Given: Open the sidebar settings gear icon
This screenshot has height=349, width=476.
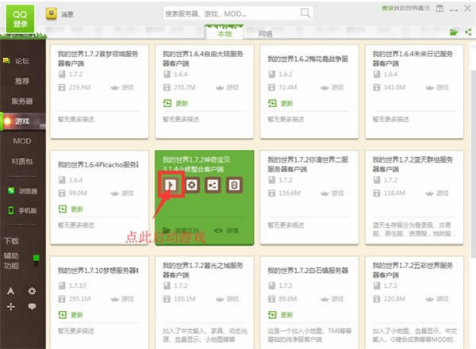Looking at the screenshot, I should (x=32, y=291).
